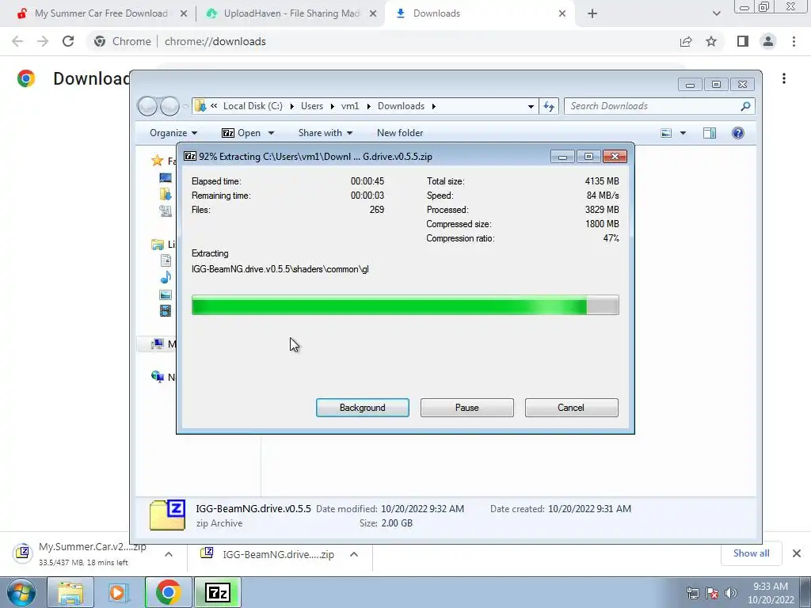
Task: Click the extraction progress bar
Action: pyautogui.click(x=405, y=305)
